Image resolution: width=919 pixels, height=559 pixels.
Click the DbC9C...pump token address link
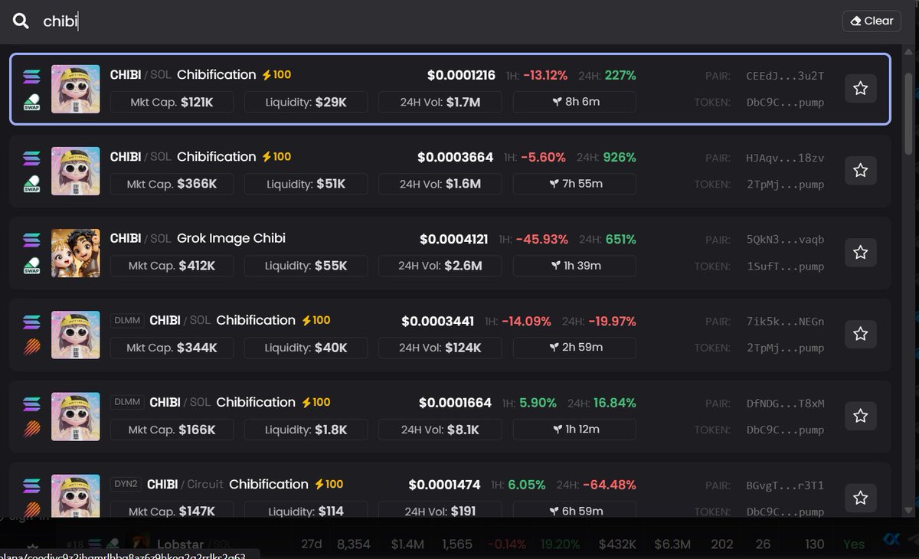tap(786, 102)
